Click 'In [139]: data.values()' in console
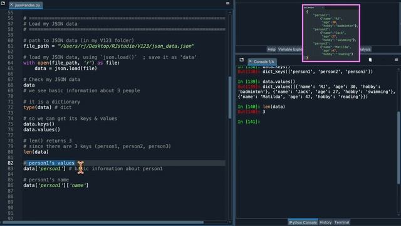This screenshot has width=401, height=226. (266, 82)
